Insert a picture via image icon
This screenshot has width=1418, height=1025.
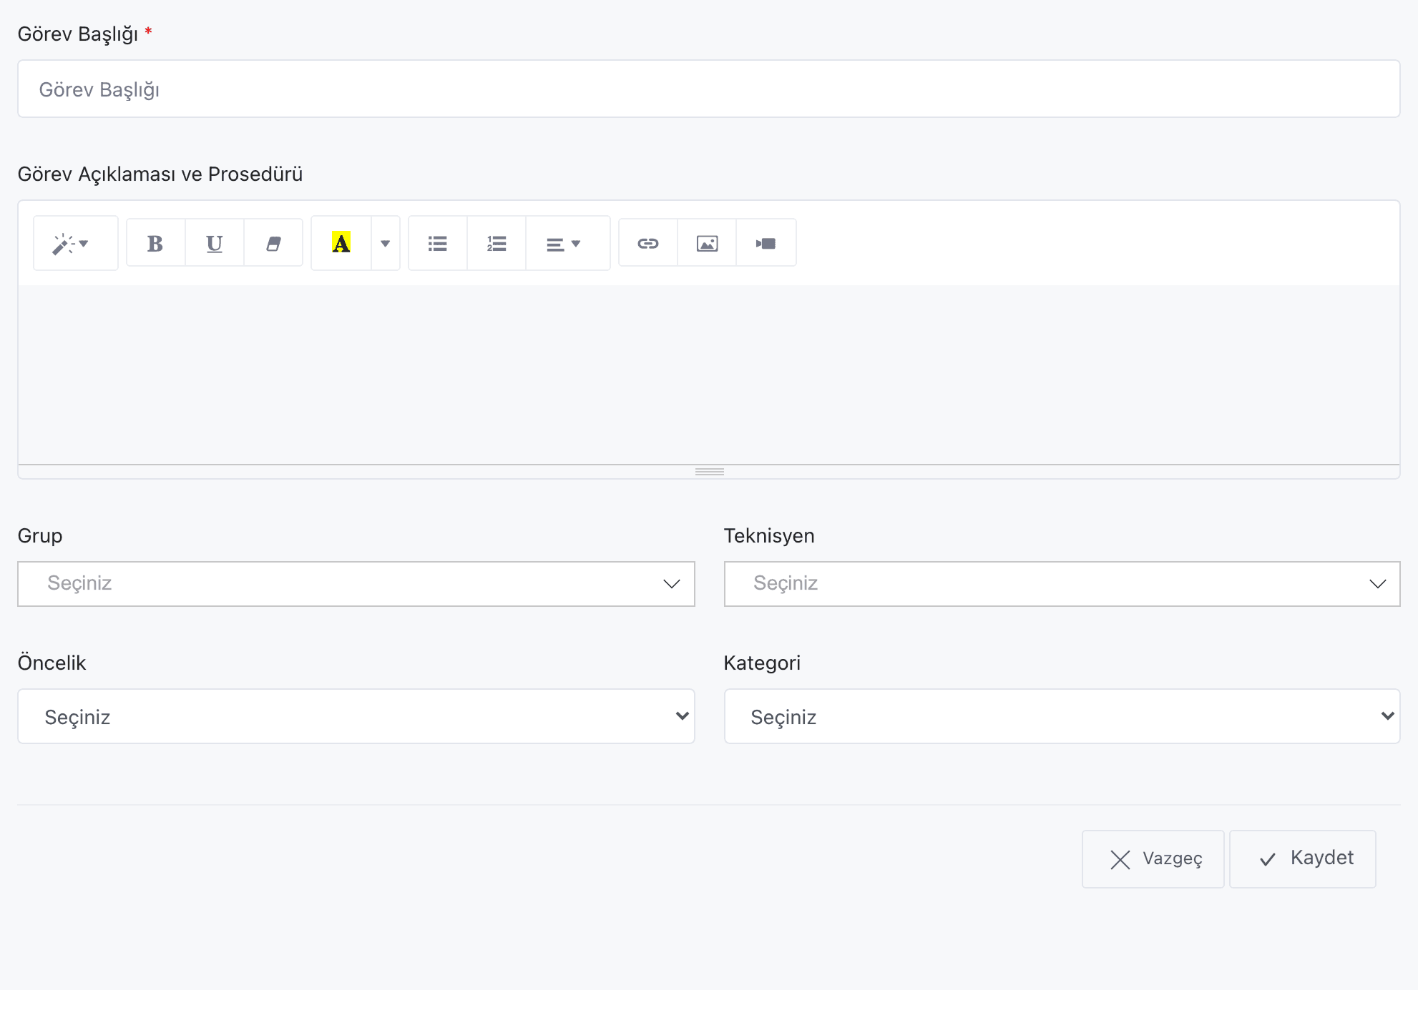707,243
